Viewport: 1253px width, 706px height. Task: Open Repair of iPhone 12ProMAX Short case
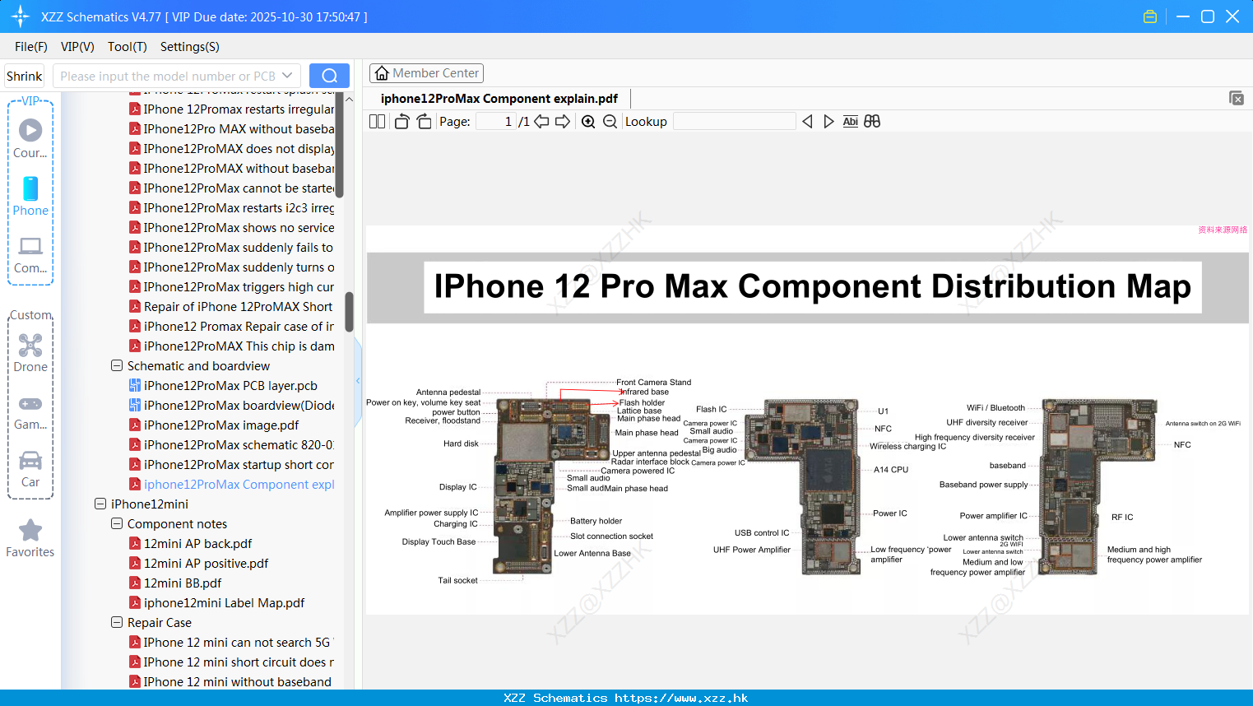click(231, 307)
